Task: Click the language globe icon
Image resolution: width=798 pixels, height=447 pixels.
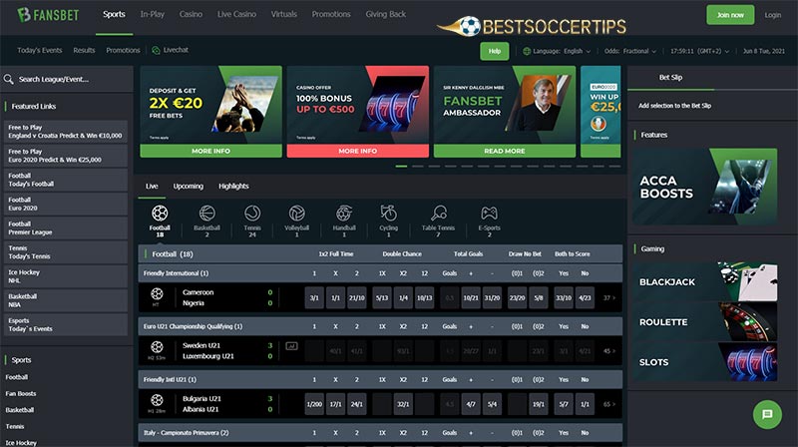Action: coord(527,51)
